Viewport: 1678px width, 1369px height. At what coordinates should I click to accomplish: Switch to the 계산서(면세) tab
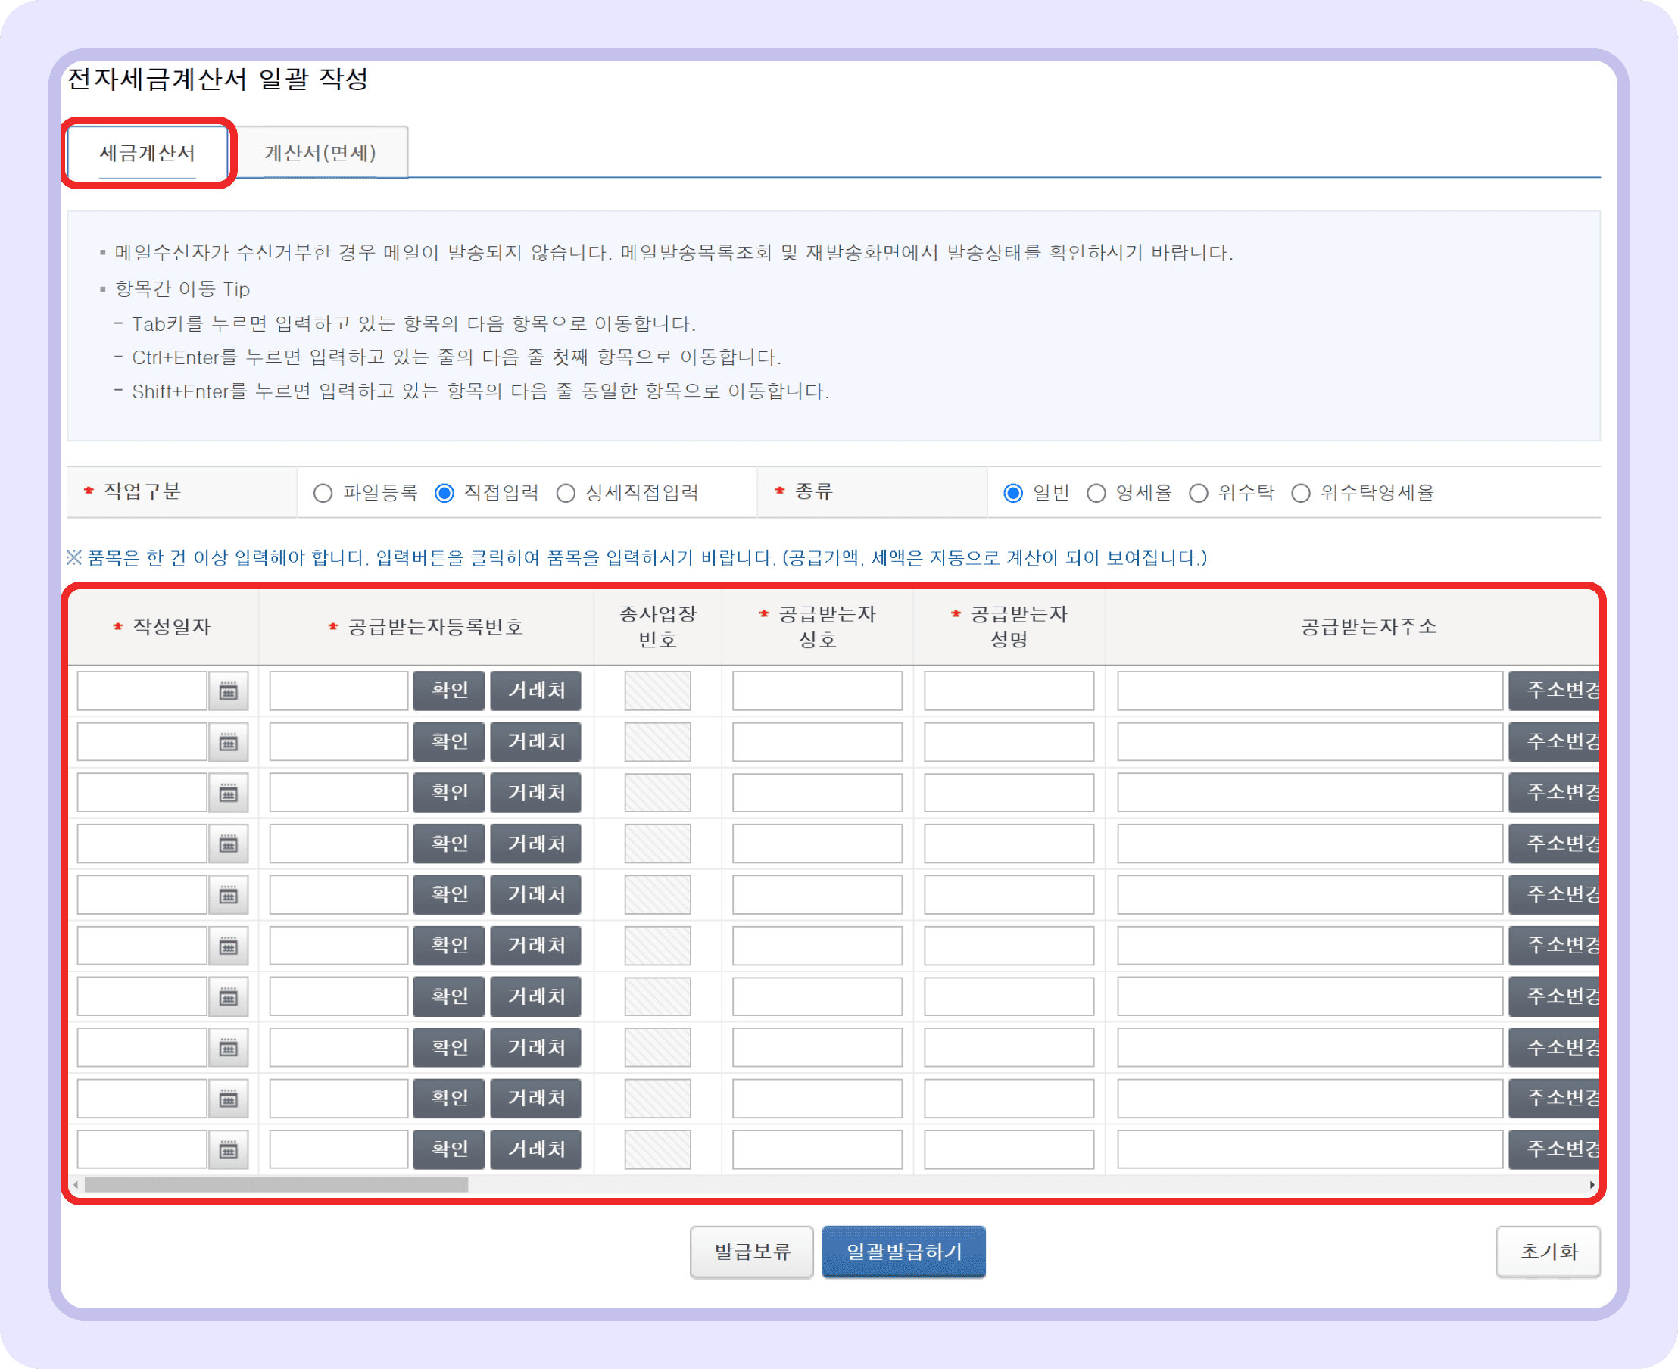coord(322,152)
